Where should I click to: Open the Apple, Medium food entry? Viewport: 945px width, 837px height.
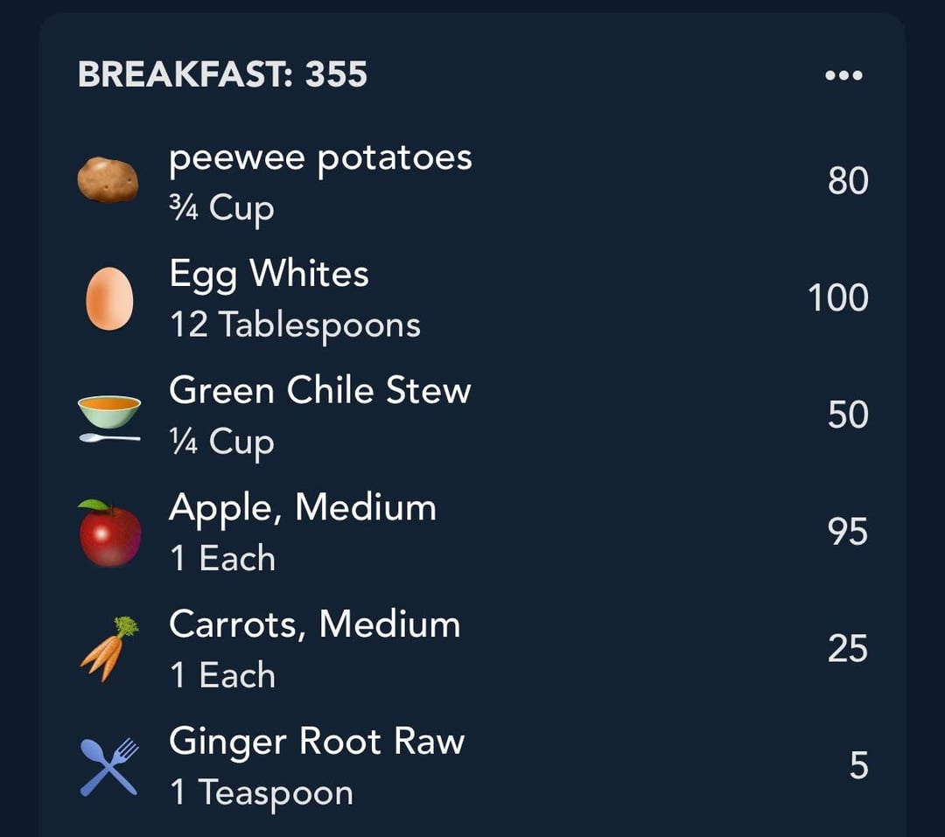click(472, 533)
